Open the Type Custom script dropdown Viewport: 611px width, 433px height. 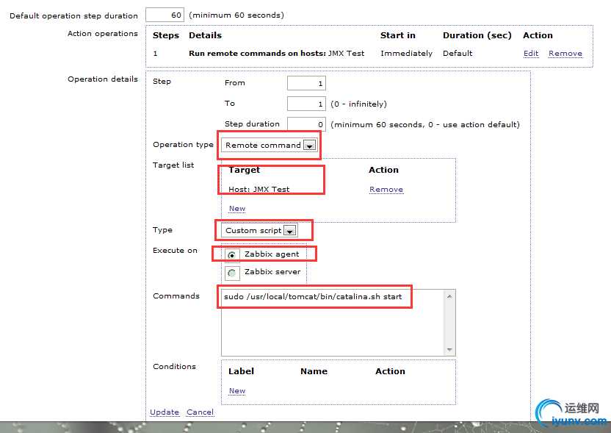(259, 231)
